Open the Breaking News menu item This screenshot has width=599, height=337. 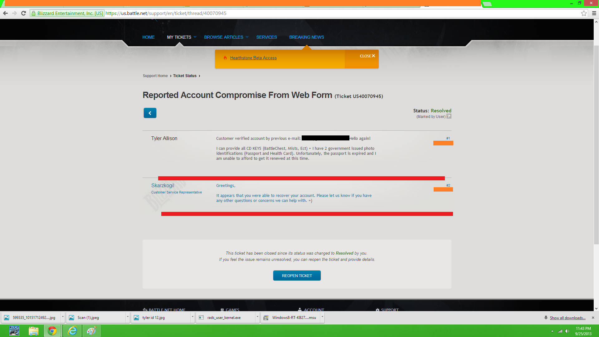pos(307,37)
